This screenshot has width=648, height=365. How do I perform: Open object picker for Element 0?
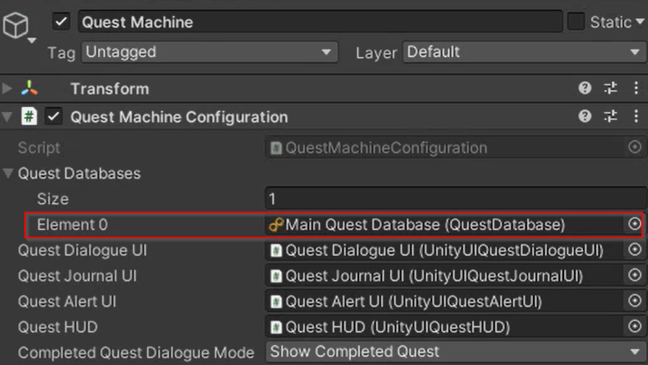(635, 224)
